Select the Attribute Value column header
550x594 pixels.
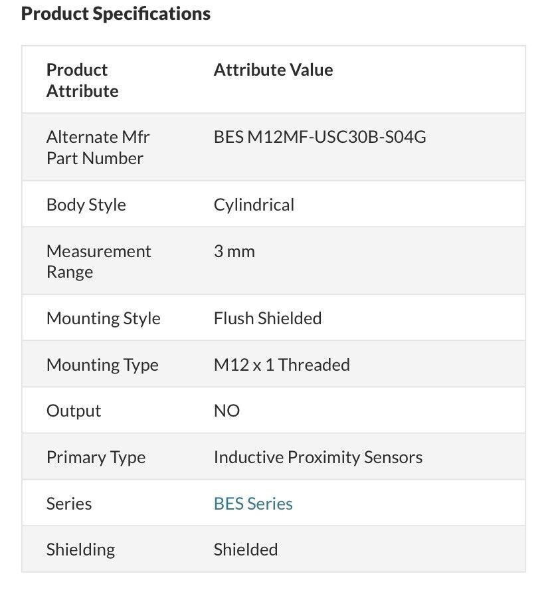(x=274, y=70)
